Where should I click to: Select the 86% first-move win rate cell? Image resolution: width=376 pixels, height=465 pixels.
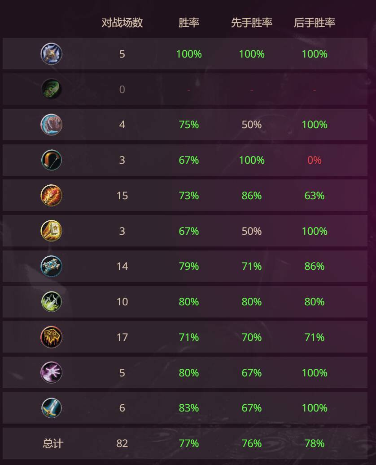point(252,196)
